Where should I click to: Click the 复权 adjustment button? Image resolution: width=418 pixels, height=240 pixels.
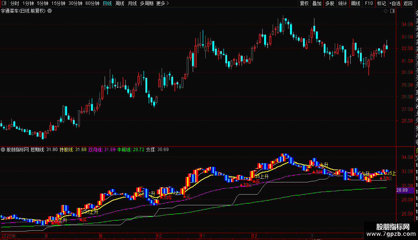pyautogui.click(x=304, y=4)
